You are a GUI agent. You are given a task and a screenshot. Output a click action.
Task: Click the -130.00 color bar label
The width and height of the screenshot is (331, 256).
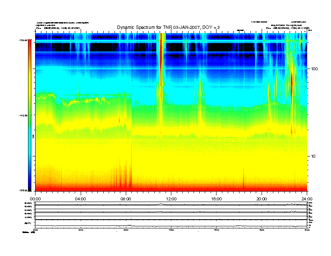click(x=23, y=40)
